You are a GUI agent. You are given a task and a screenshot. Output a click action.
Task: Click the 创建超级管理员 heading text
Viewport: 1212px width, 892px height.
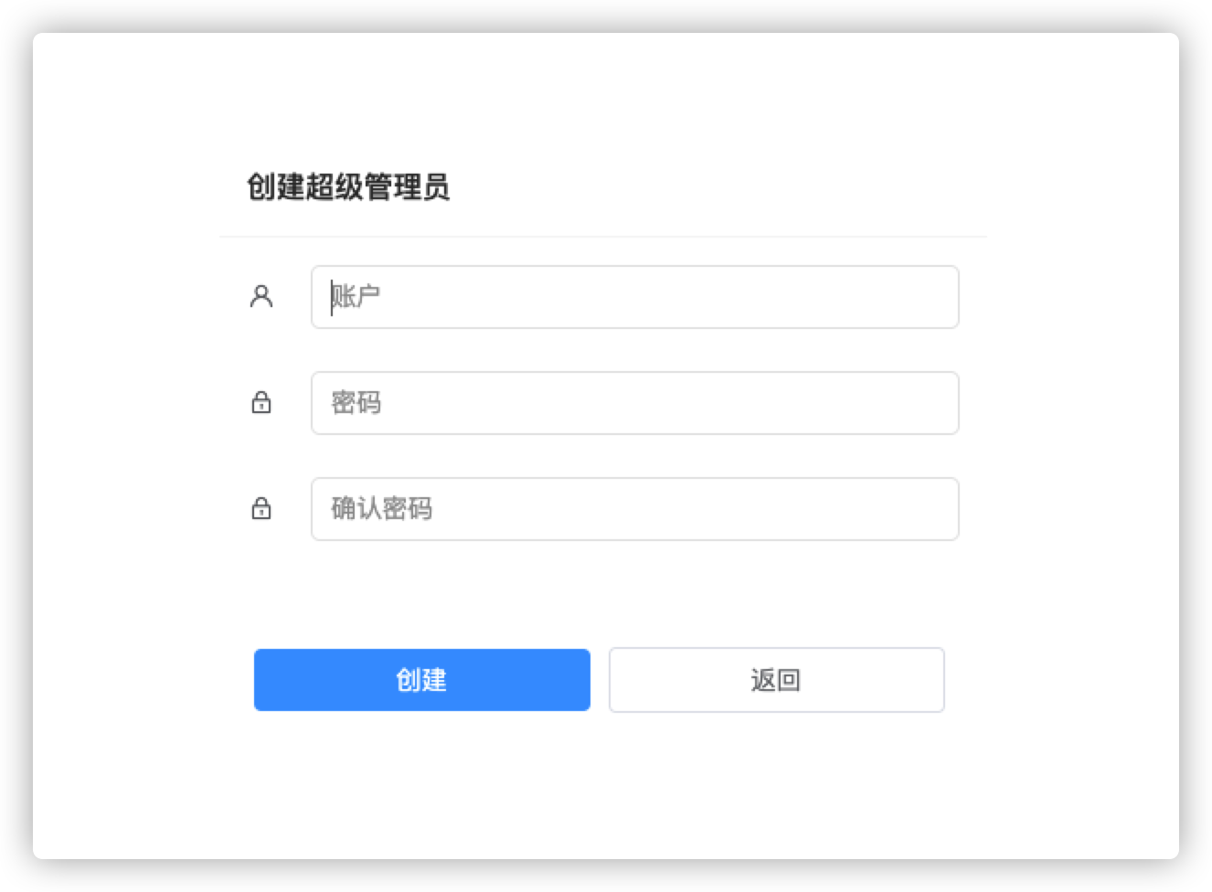pyautogui.click(x=348, y=187)
